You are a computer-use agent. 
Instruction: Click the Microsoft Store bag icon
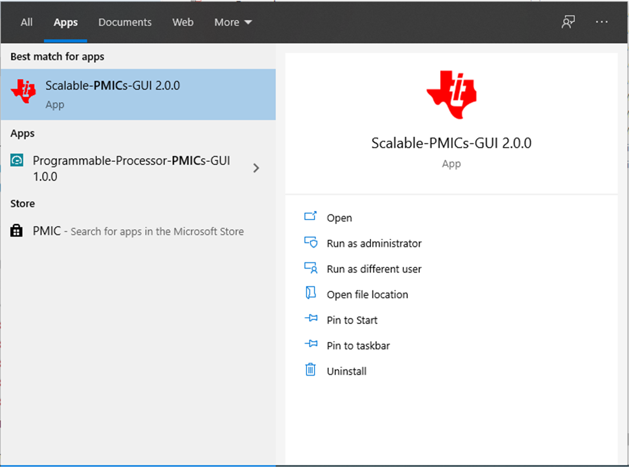17,231
